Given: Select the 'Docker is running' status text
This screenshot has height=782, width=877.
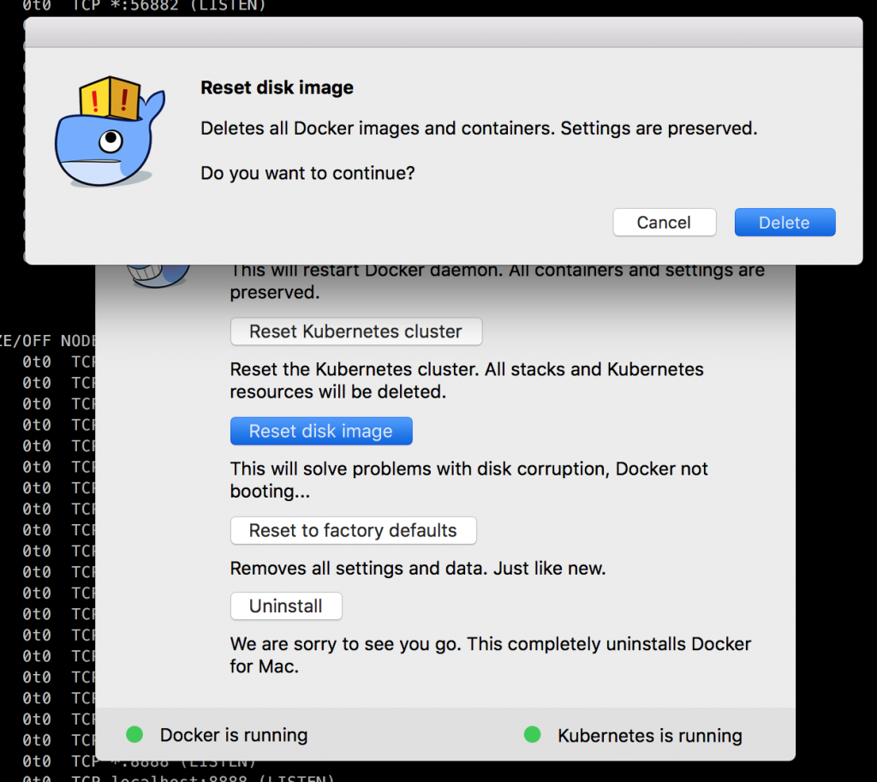Looking at the screenshot, I should [x=234, y=735].
